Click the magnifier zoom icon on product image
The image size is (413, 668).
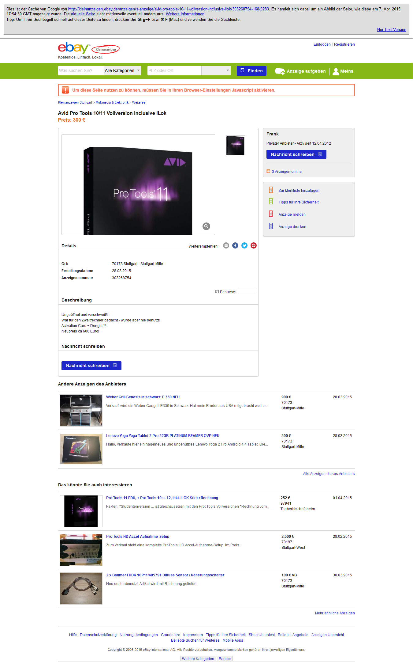click(206, 226)
